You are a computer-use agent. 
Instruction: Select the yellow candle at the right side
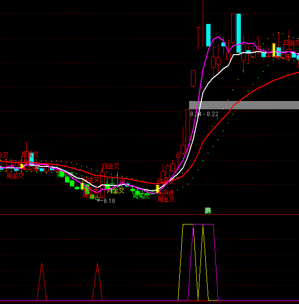click(x=274, y=50)
